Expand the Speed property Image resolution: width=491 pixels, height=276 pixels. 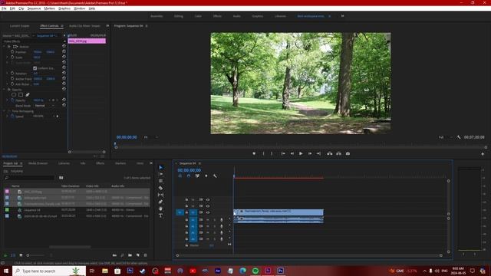click(7, 116)
